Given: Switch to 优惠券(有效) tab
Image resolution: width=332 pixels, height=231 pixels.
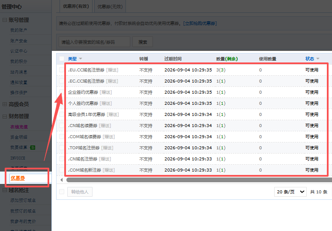Looking at the screenshot, I should point(76,6).
